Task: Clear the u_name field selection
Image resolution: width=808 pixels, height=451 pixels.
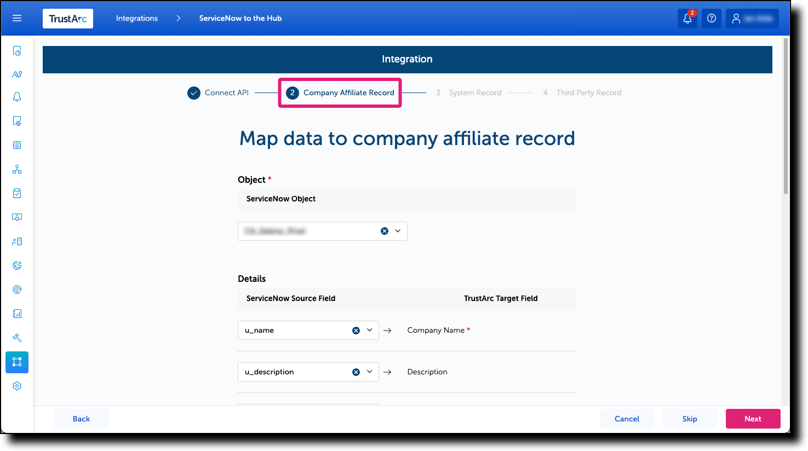Action: [x=356, y=330]
